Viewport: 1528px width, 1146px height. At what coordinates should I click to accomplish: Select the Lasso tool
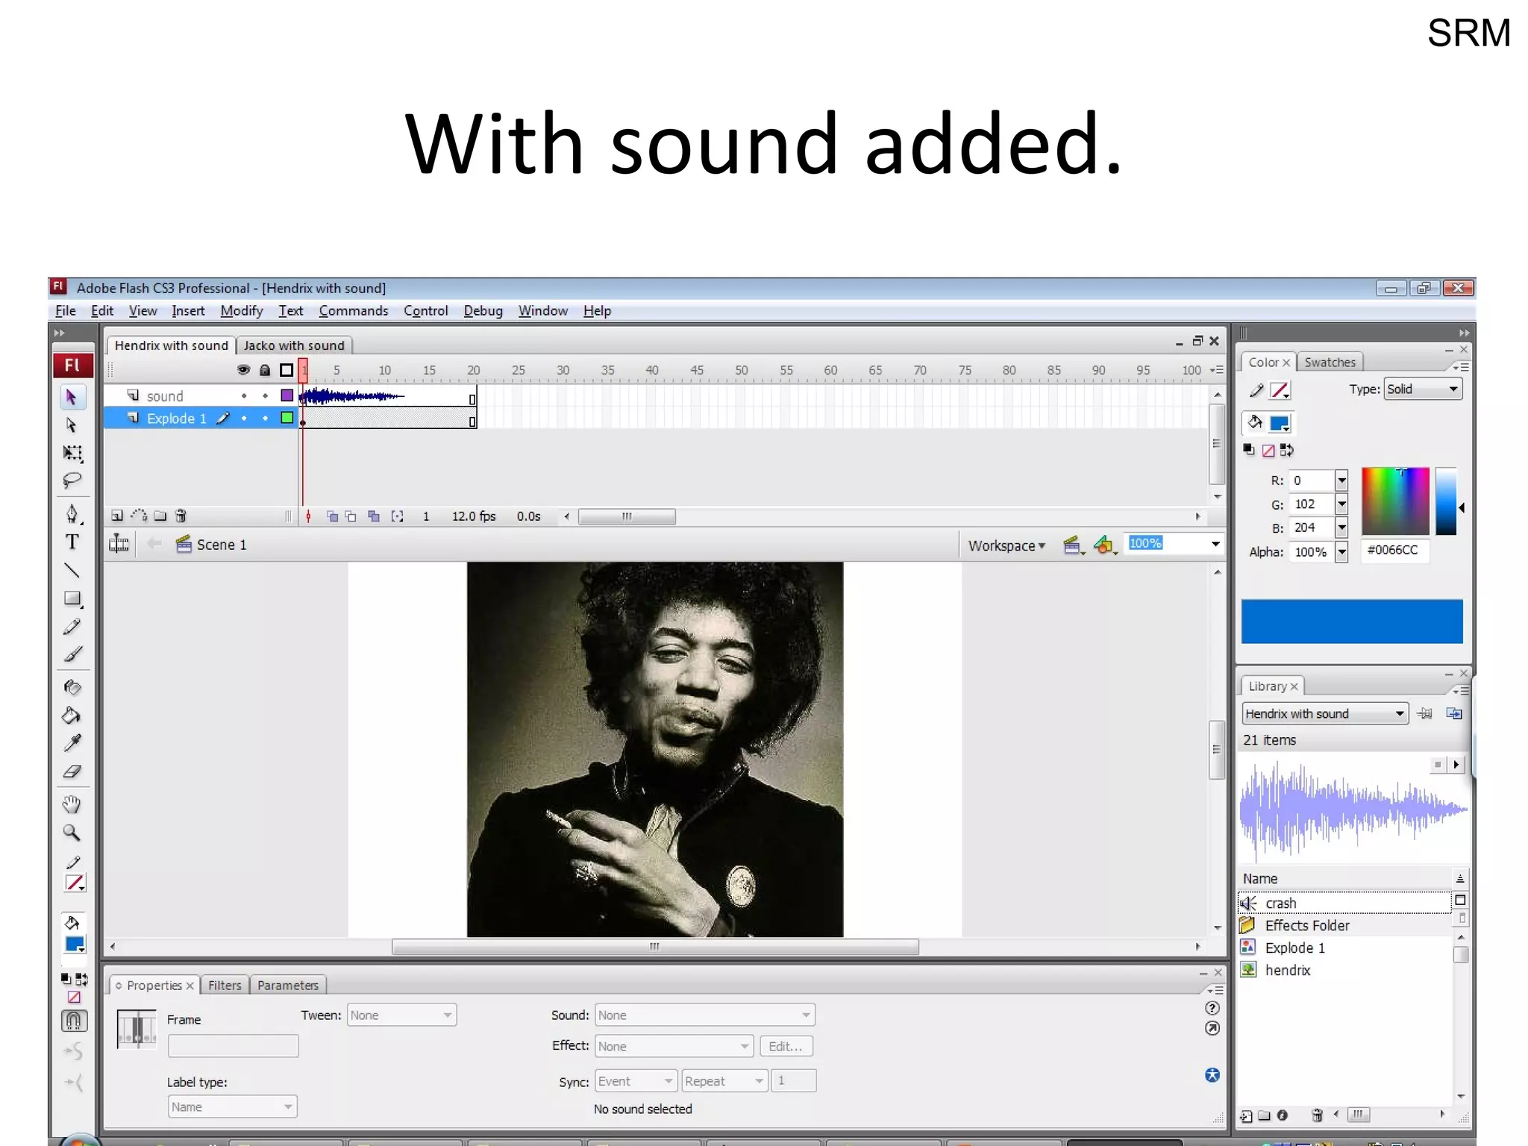[x=72, y=480]
